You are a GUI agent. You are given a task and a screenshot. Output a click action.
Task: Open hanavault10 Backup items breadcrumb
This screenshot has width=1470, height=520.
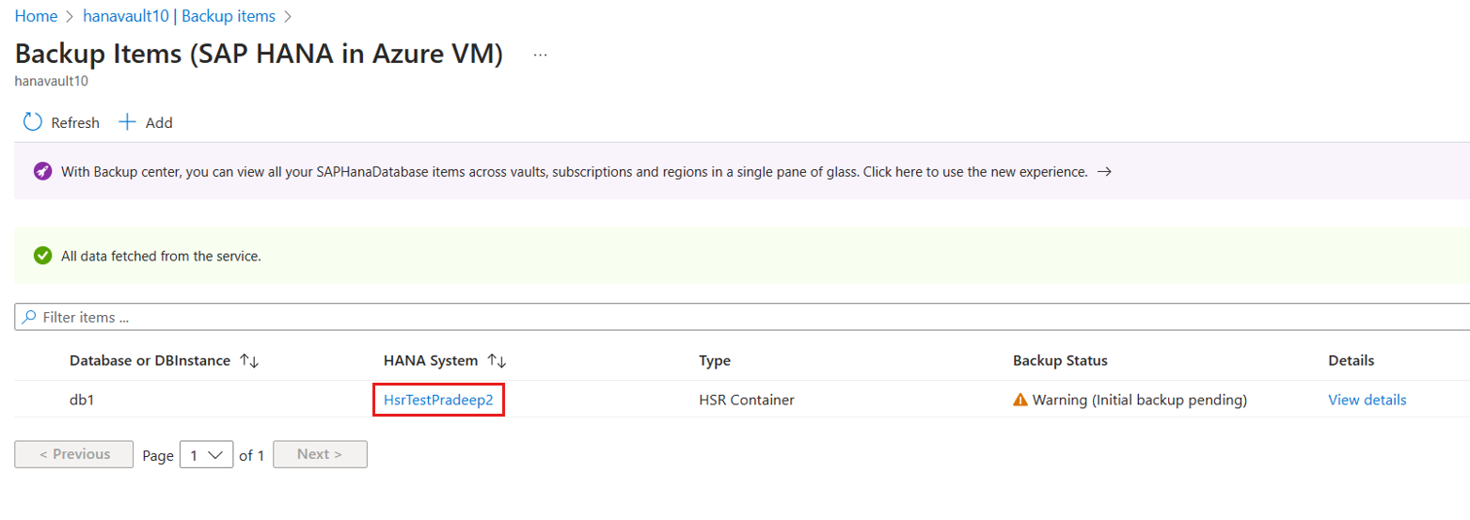tap(180, 16)
